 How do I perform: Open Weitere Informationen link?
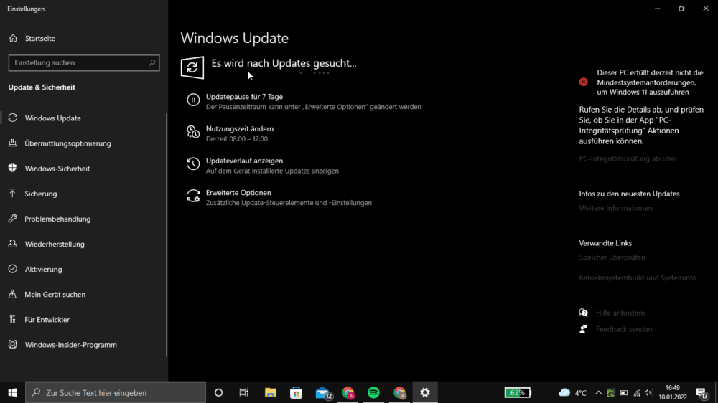pos(615,208)
